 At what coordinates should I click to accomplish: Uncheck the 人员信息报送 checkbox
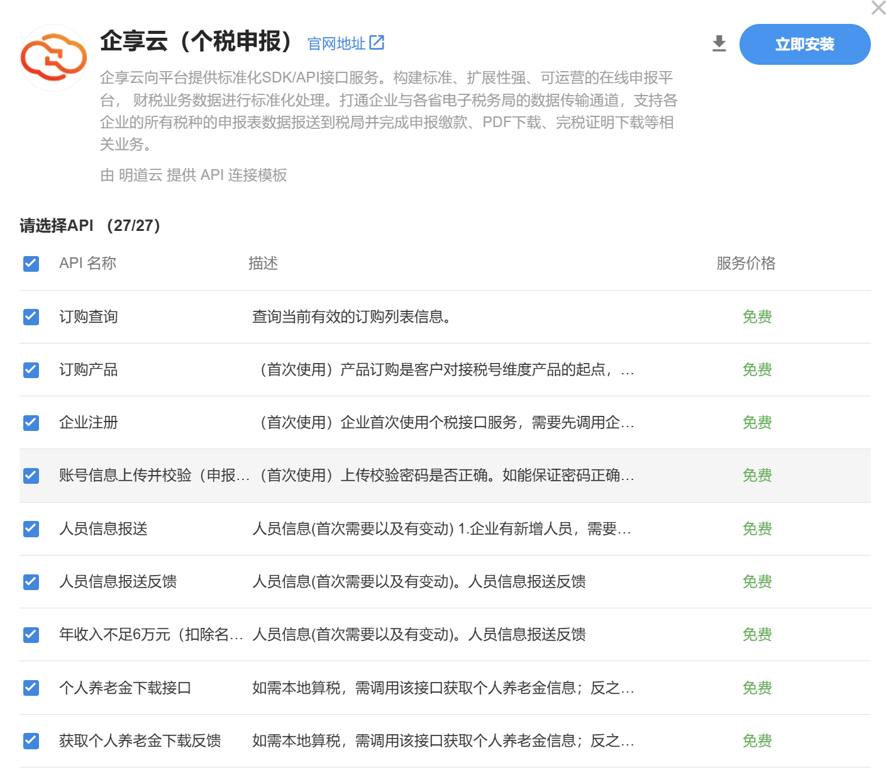[31, 528]
